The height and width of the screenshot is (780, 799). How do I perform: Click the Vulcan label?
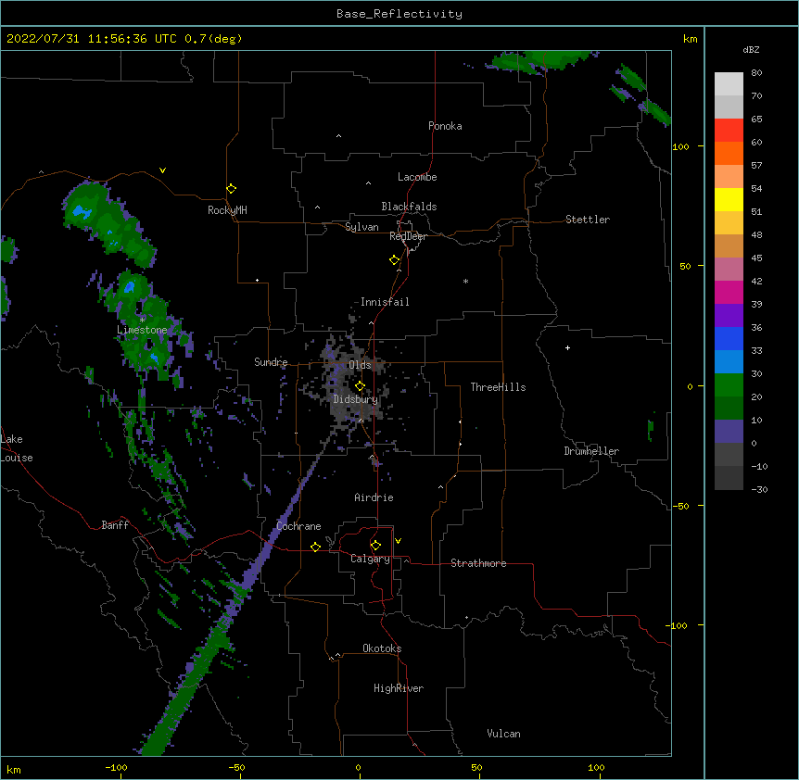(x=503, y=734)
